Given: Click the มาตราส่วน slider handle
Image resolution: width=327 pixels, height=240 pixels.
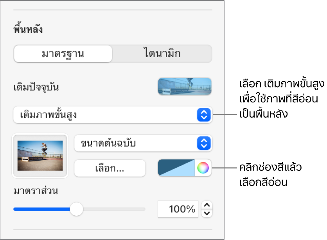Looking at the screenshot, I should (76, 209).
